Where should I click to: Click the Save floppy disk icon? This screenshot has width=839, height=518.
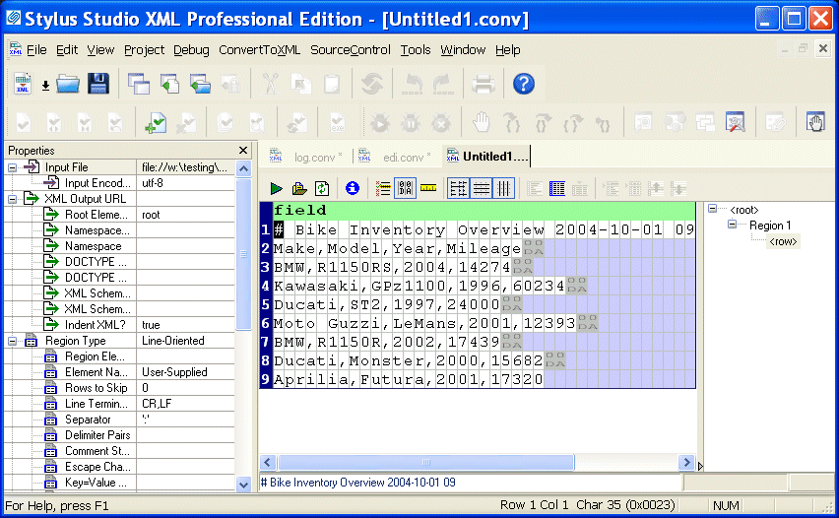[98, 85]
